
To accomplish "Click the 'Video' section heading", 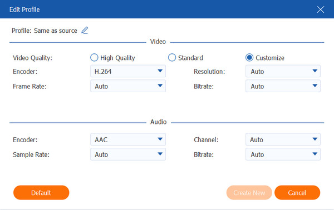I will click(x=158, y=42).
